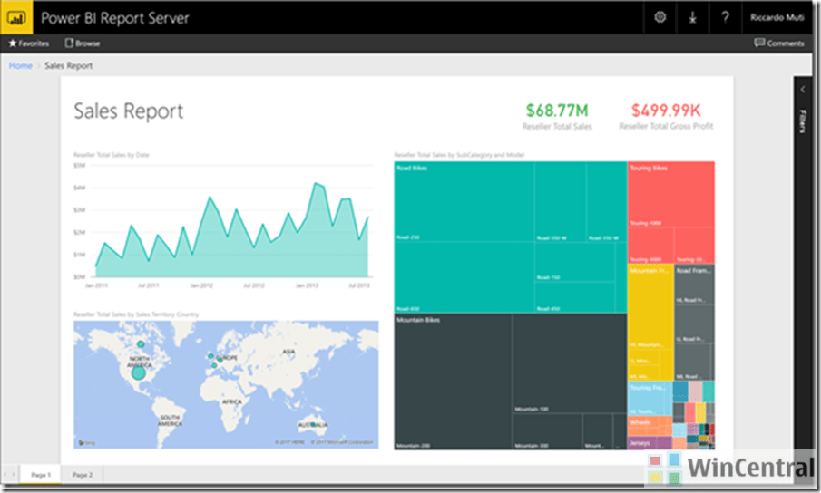
Task: Select the Mountain-200 dark treemap tile
Action: click(453, 382)
